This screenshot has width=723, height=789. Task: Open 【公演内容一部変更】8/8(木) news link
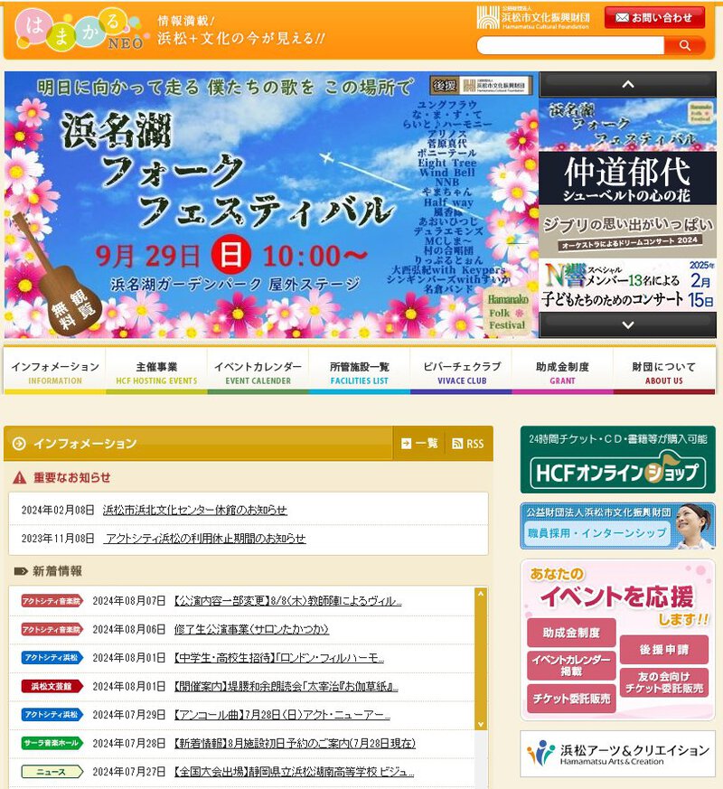tap(287, 601)
